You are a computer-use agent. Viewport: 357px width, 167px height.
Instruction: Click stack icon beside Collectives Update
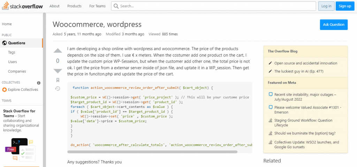(271, 142)
